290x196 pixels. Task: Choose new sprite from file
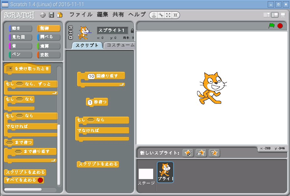[x=201, y=153]
